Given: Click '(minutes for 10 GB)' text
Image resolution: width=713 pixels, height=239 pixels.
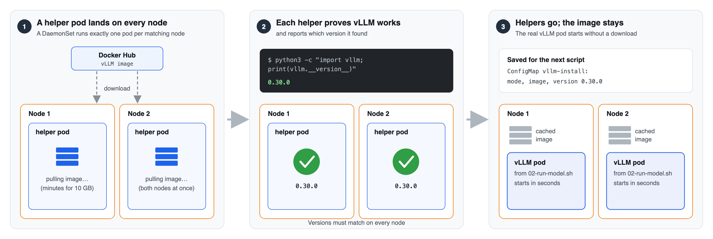Looking at the screenshot, I should tap(67, 188).
